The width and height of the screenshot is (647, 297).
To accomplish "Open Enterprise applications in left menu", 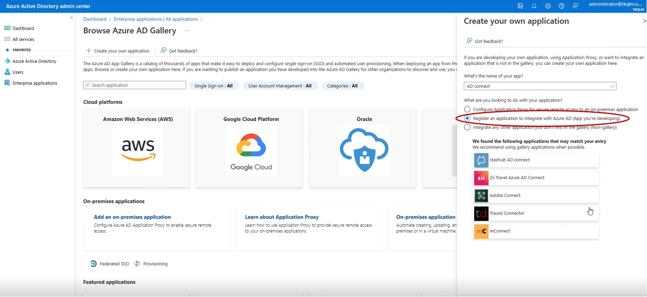I will (x=35, y=83).
